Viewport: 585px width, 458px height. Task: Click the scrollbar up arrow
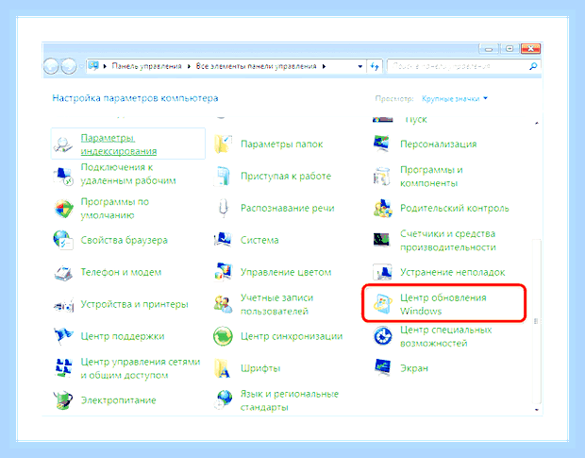click(x=537, y=123)
